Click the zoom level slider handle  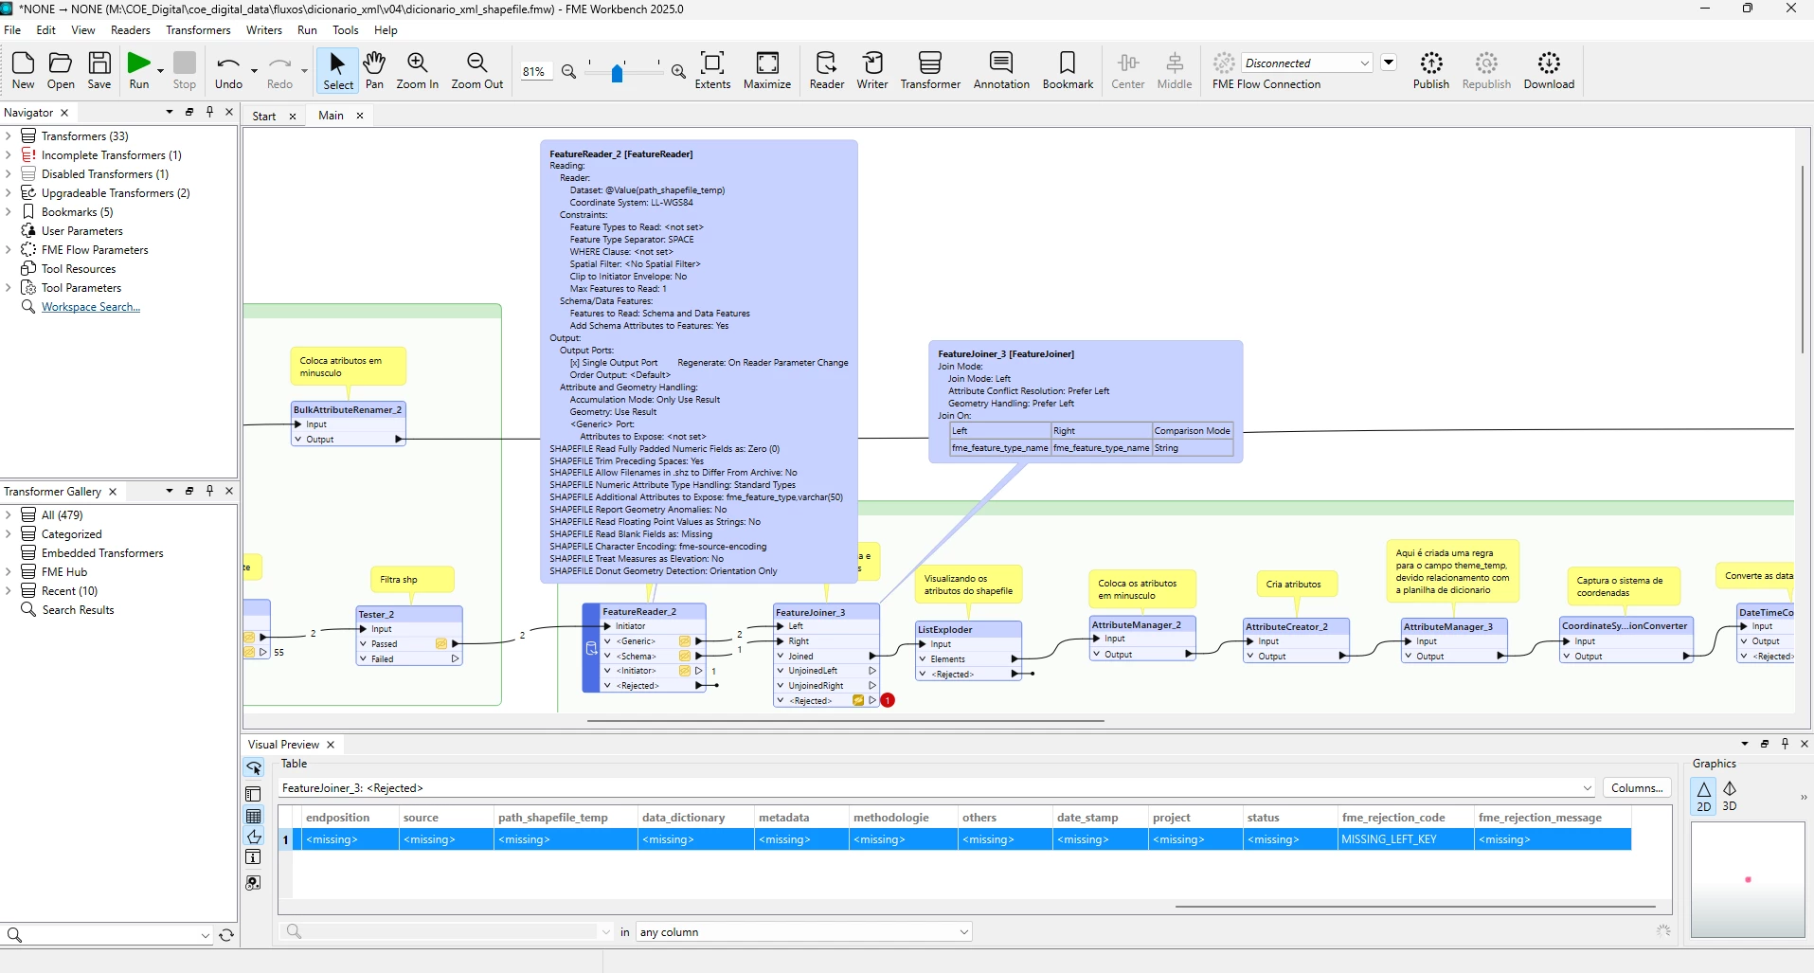pyautogui.click(x=618, y=73)
